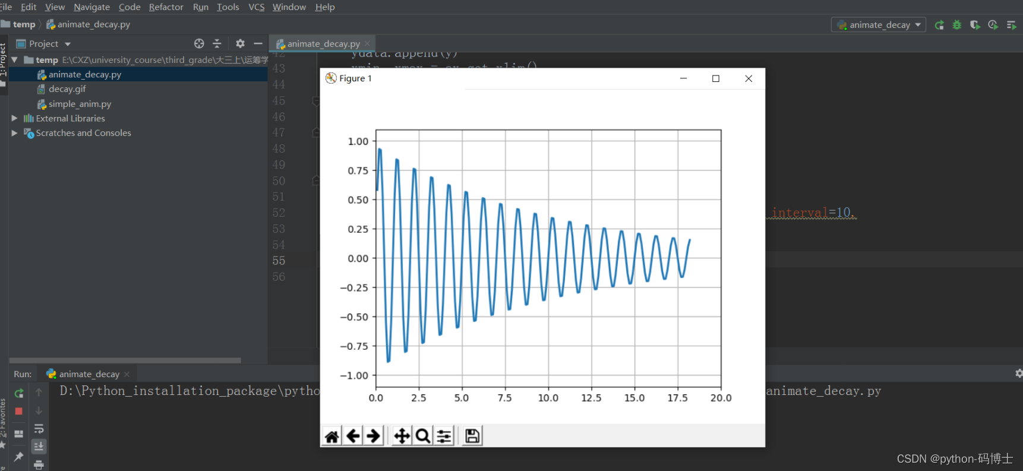Open Run panel settings gear
This screenshot has height=471, width=1023.
coord(1019,374)
